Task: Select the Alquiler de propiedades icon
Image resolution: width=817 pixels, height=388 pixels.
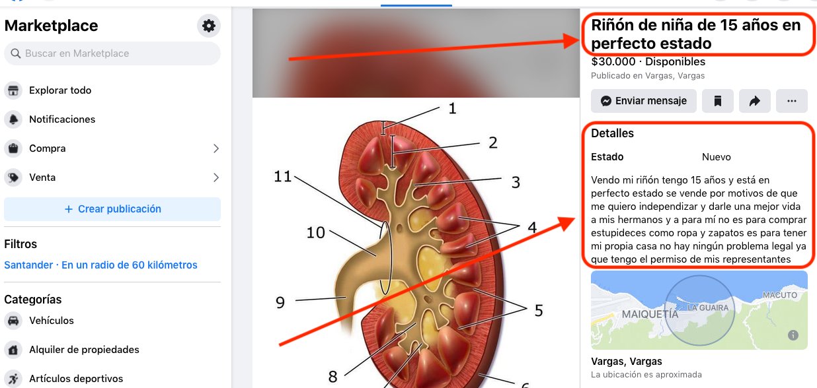Action: tap(13, 350)
